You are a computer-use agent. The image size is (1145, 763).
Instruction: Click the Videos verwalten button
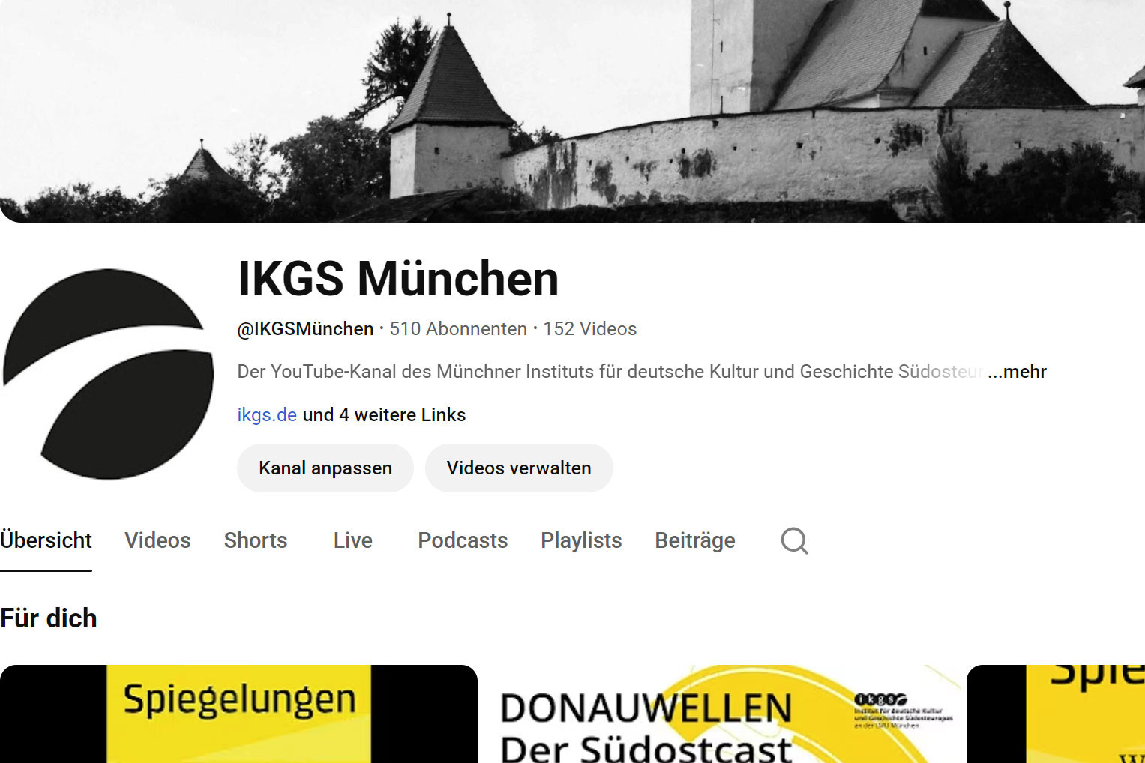[519, 468]
